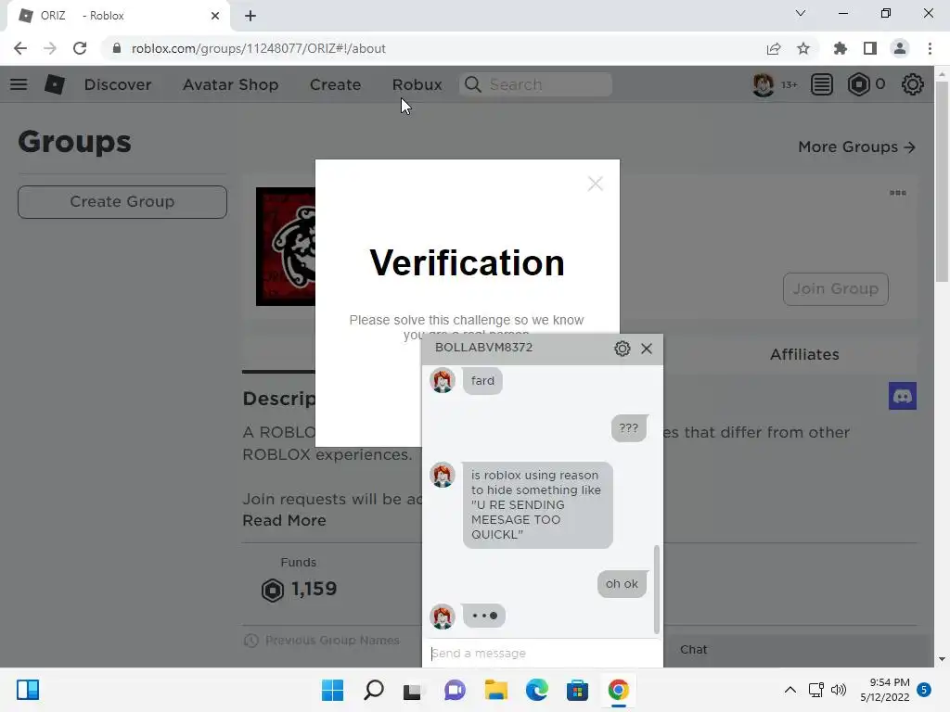Click the 'fard' chat message
Screen dimensions: 950x712
(482, 381)
